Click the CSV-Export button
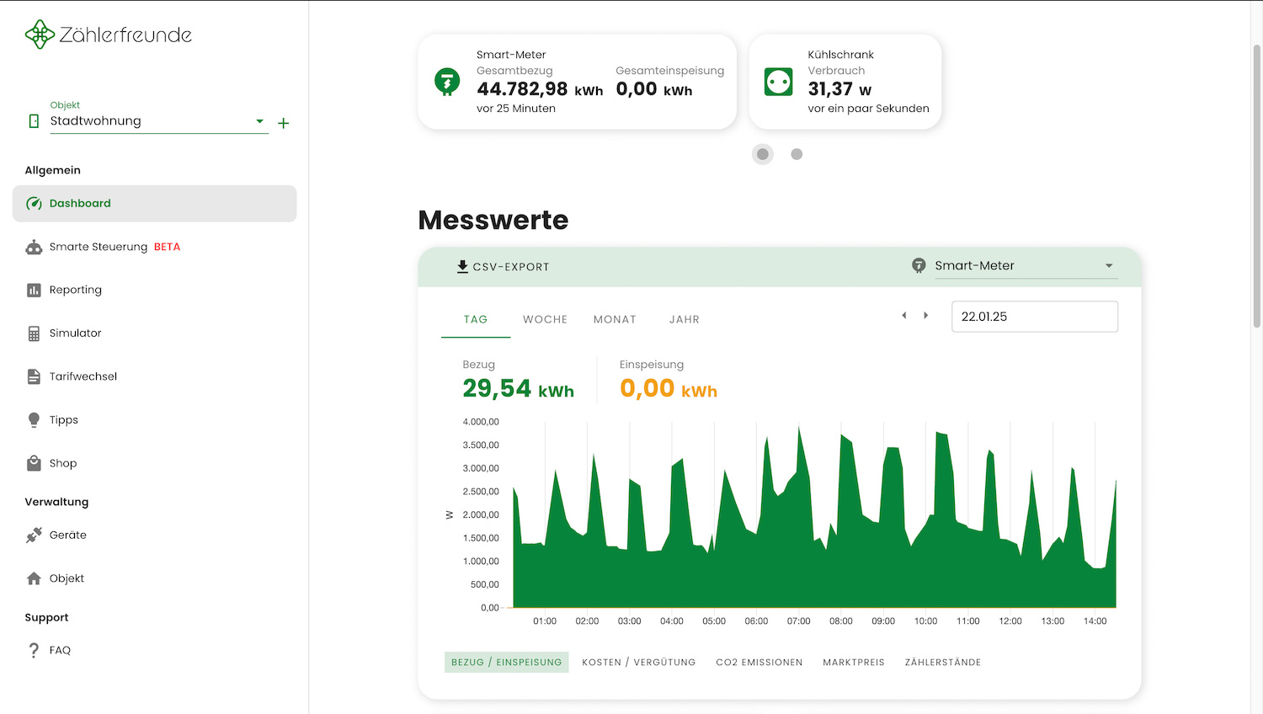Screen dimensions: 1263x714 (x=503, y=267)
